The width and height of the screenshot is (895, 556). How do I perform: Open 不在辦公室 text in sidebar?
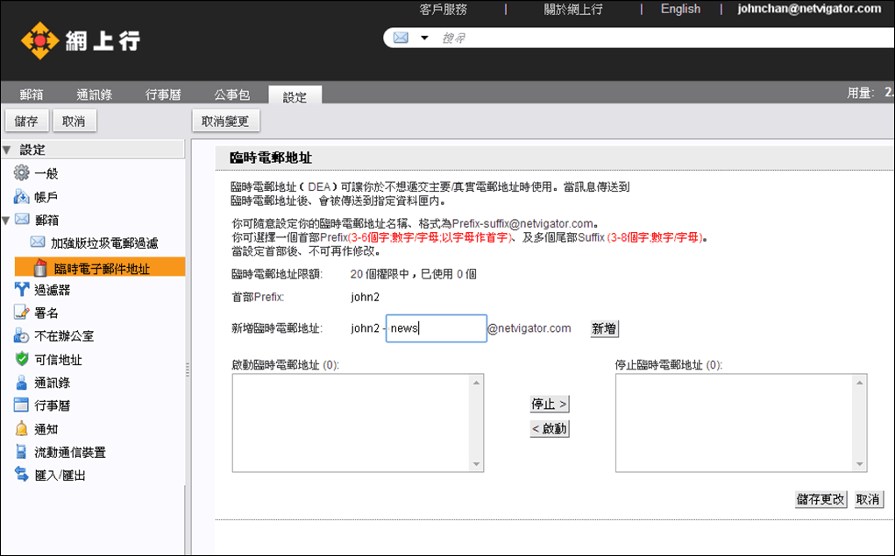point(65,336)
